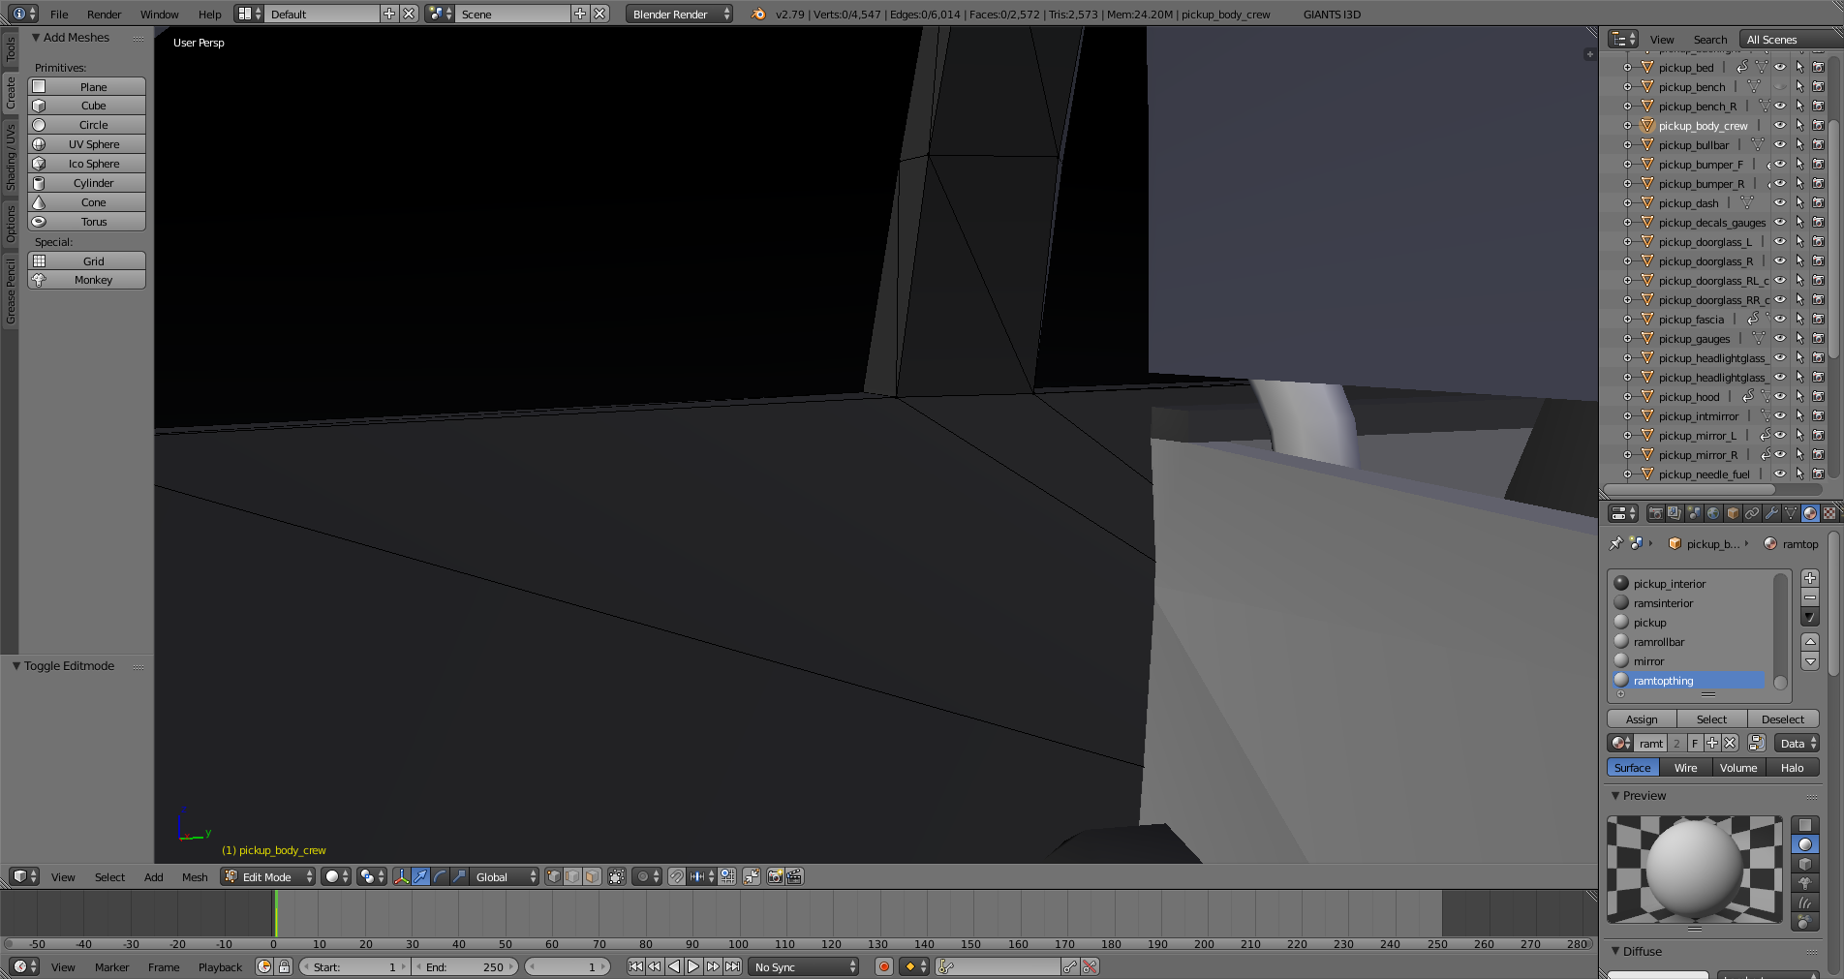
Task: Jump to timeline end frame button
Action: pos(733,966)
